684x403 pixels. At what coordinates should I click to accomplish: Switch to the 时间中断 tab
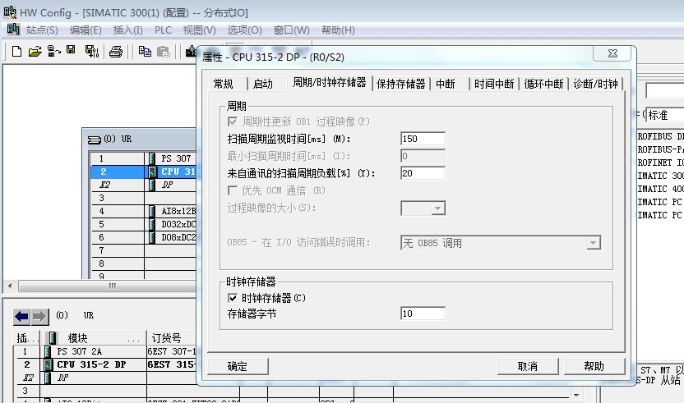pos(494,84)
